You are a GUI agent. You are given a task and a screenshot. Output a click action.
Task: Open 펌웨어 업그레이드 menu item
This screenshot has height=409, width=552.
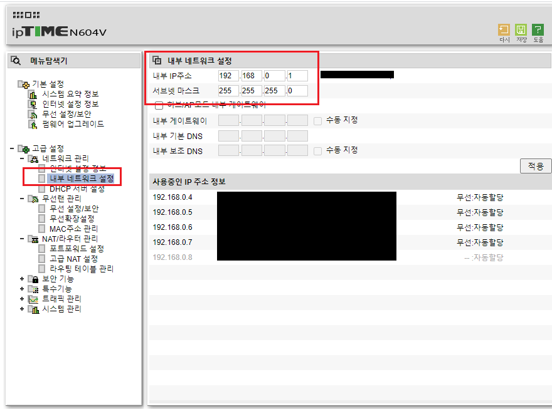coord(73,124)
